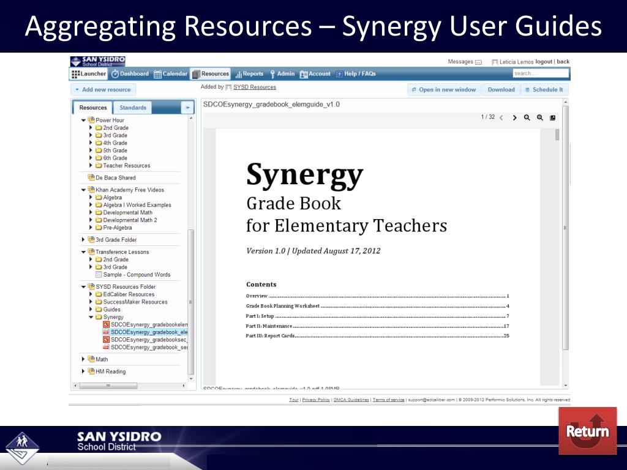
Task: Expand the HM Reading folder
Action: point(83,371)
